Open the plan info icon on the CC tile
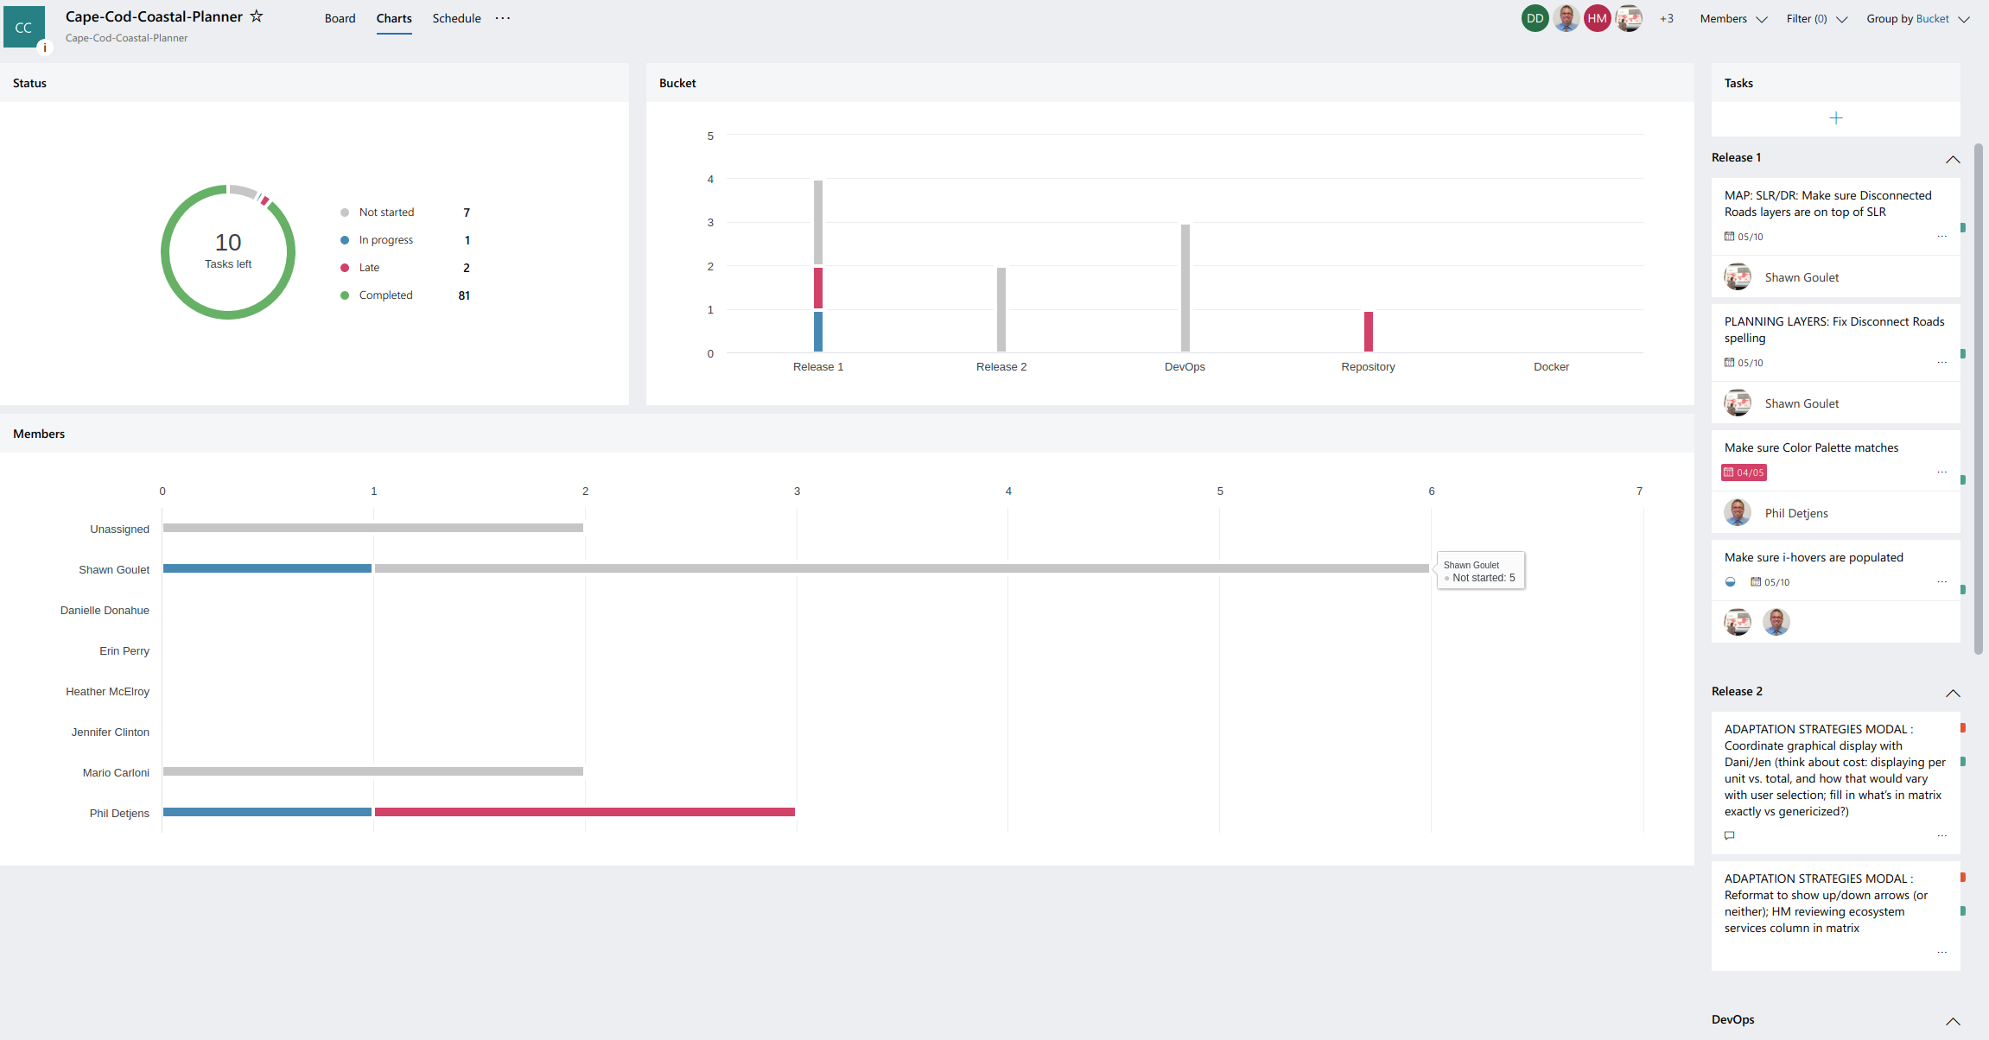Viewport: 1989px width, 1040px height. click(44, 48)
